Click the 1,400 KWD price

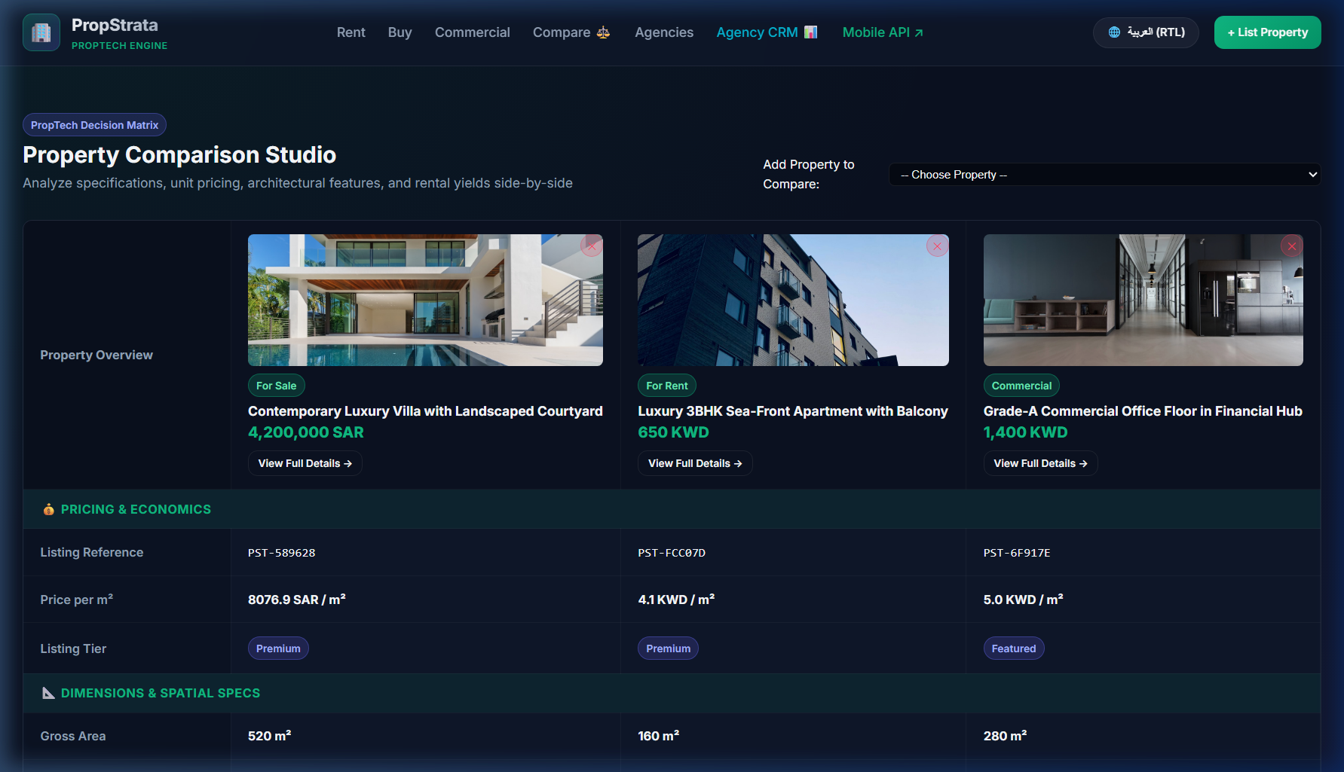[1025, 432]
